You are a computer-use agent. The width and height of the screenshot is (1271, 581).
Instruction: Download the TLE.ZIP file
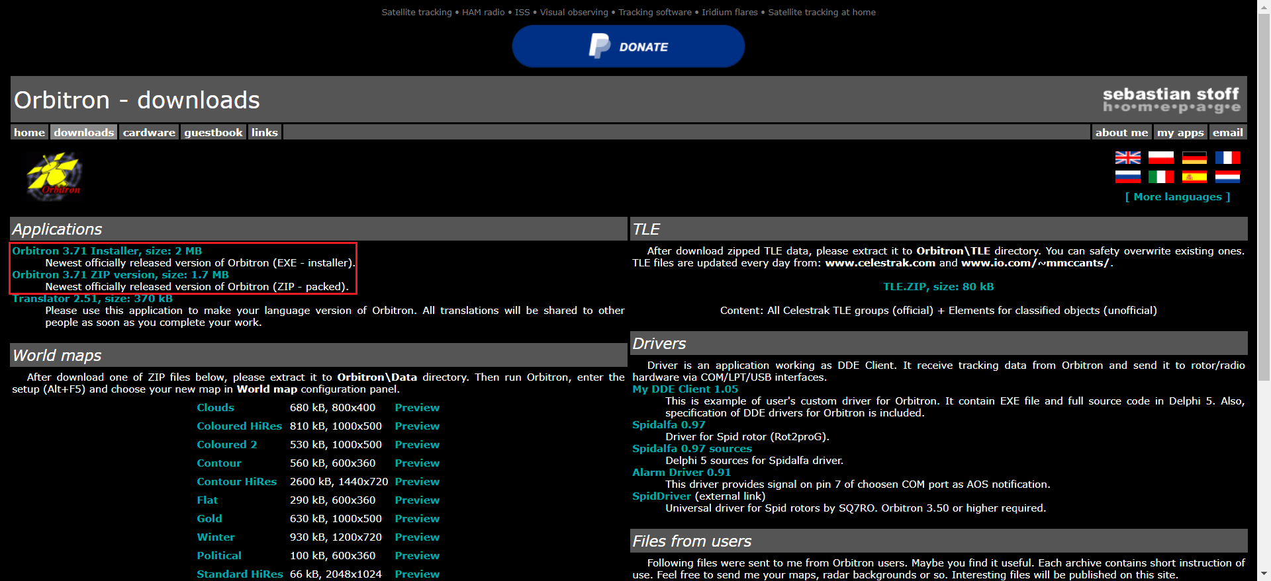pos(938,287)
